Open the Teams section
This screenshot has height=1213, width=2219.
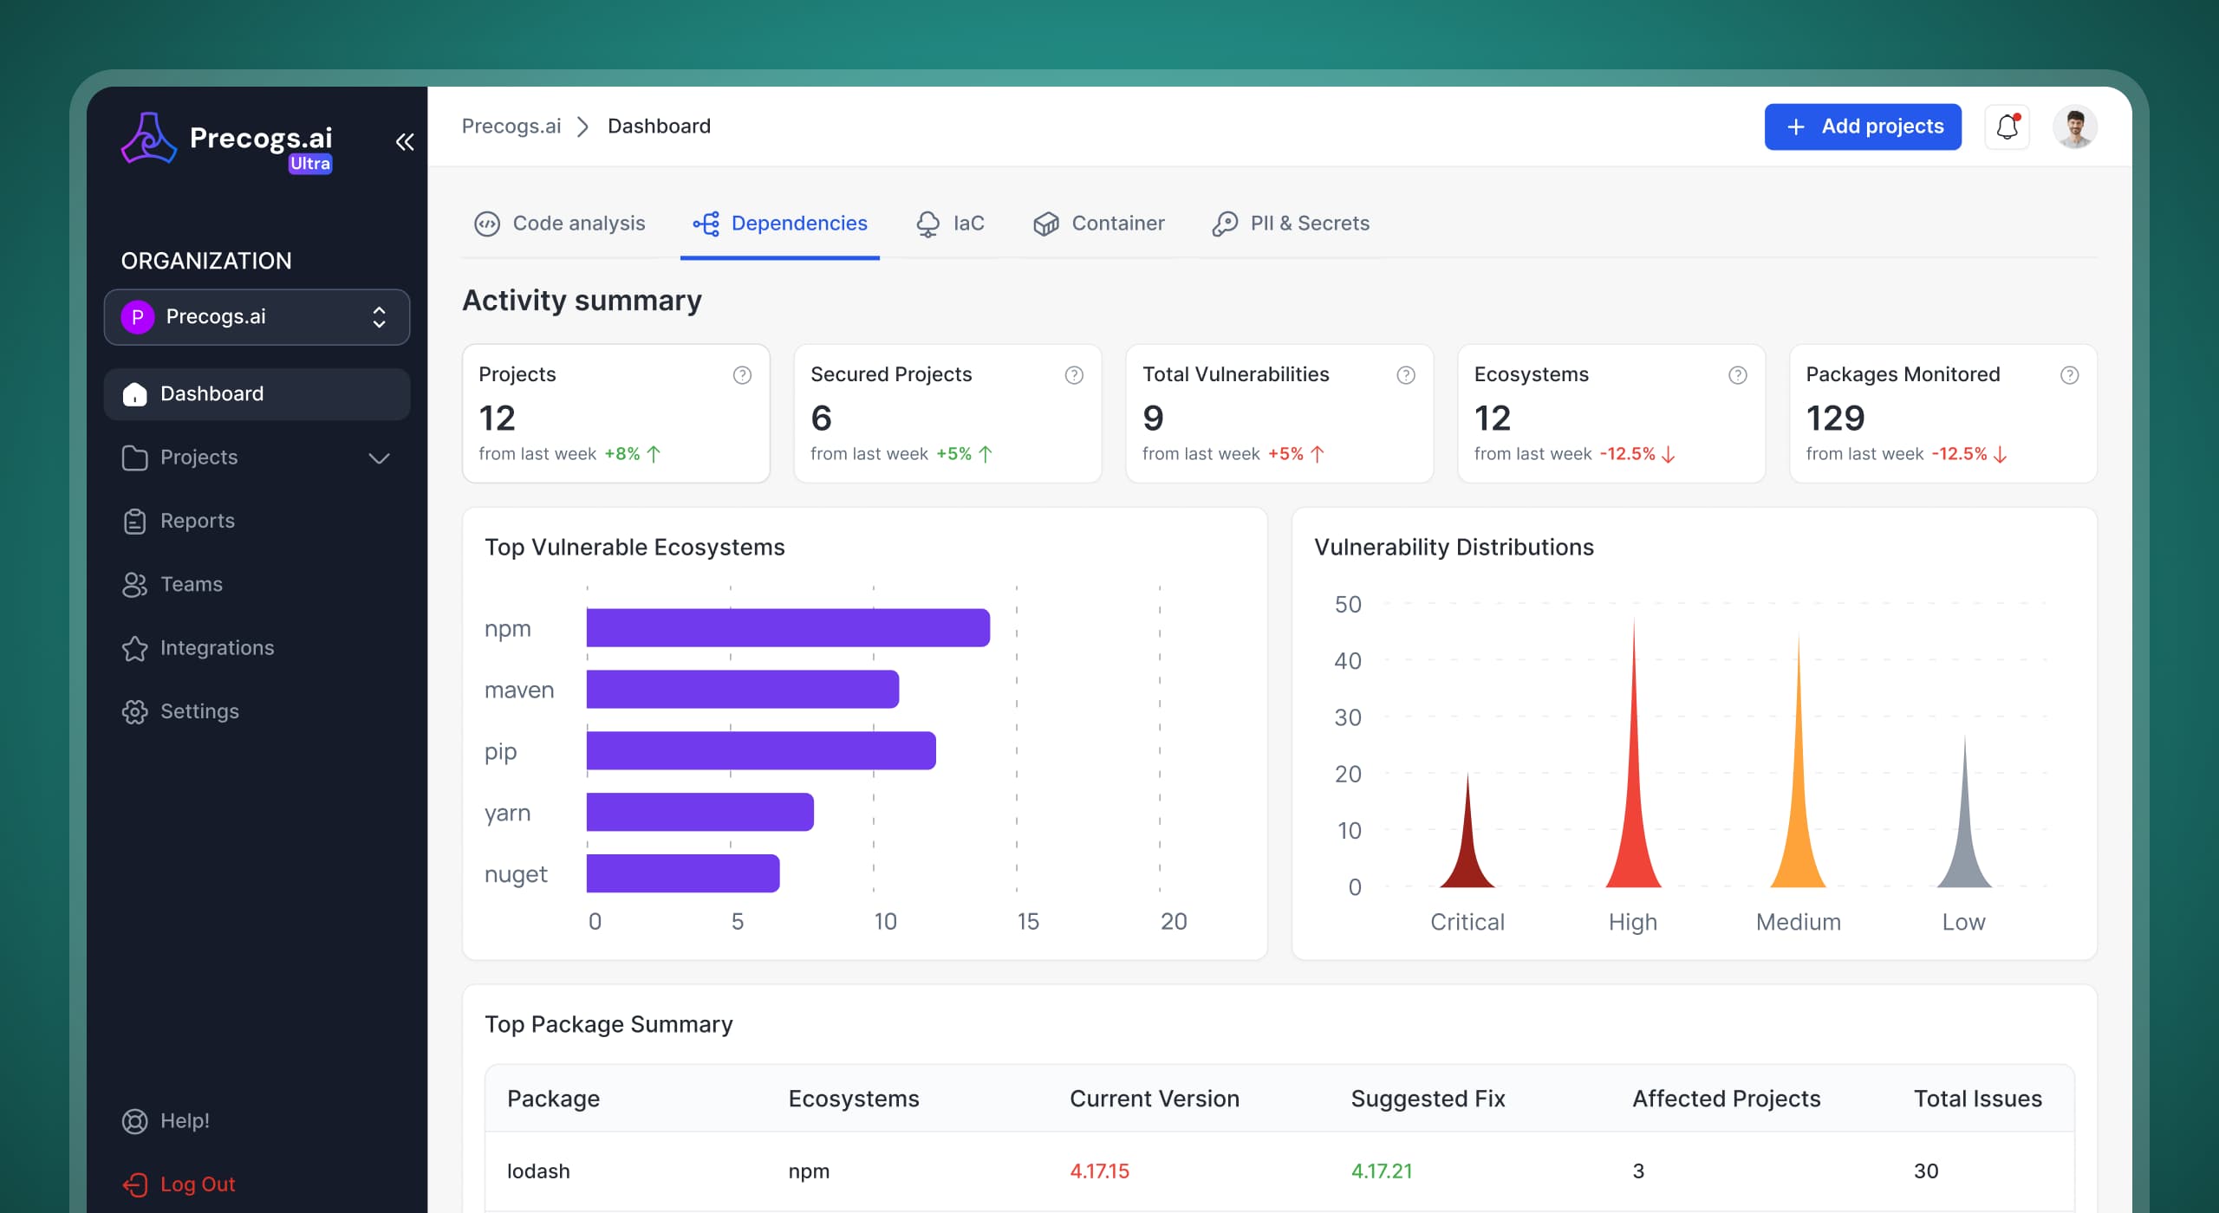click(x=191, y=584)
